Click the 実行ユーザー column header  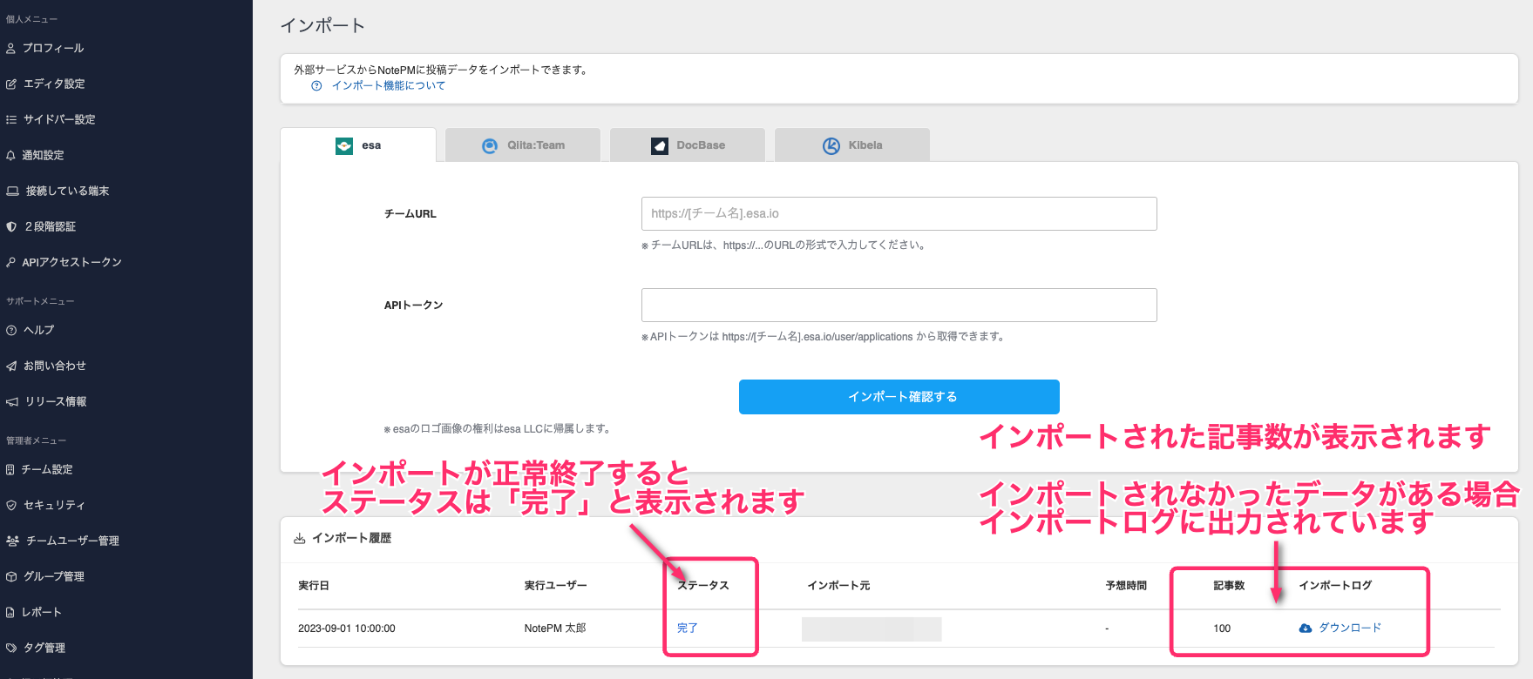(556, 586)
